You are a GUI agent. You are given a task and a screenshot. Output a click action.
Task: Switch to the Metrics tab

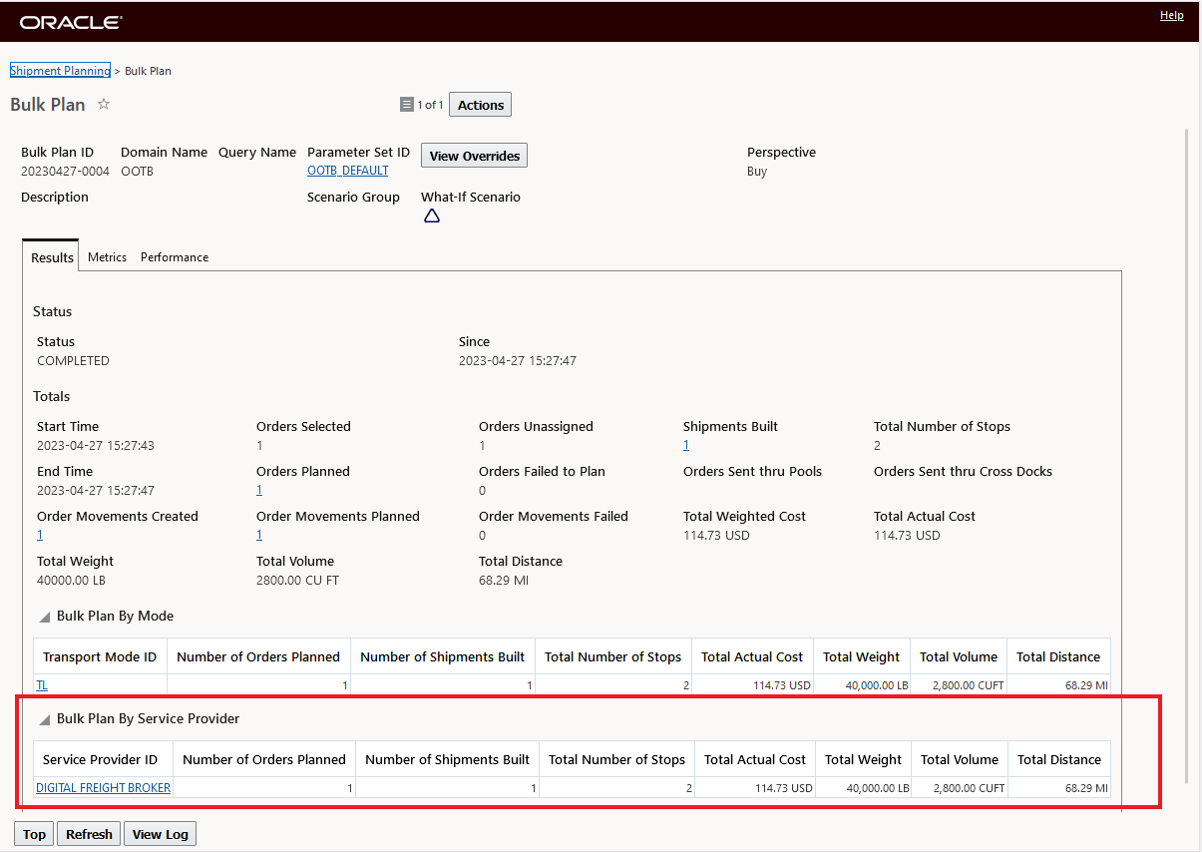(107, 257)
